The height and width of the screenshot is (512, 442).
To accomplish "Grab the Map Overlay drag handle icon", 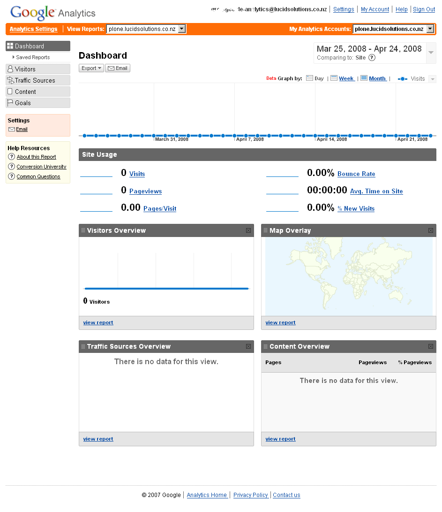I will (x=265, y=230).
